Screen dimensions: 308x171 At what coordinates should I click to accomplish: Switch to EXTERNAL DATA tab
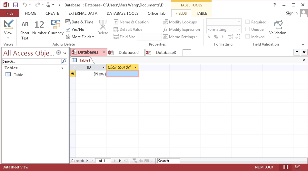(x=83, y=13)
